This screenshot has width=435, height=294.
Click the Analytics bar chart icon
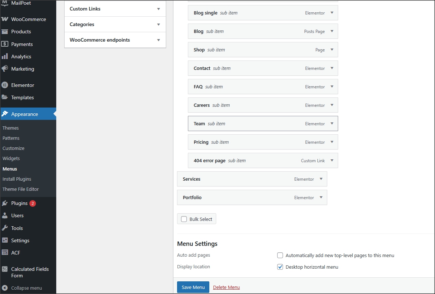coord(5,56)
